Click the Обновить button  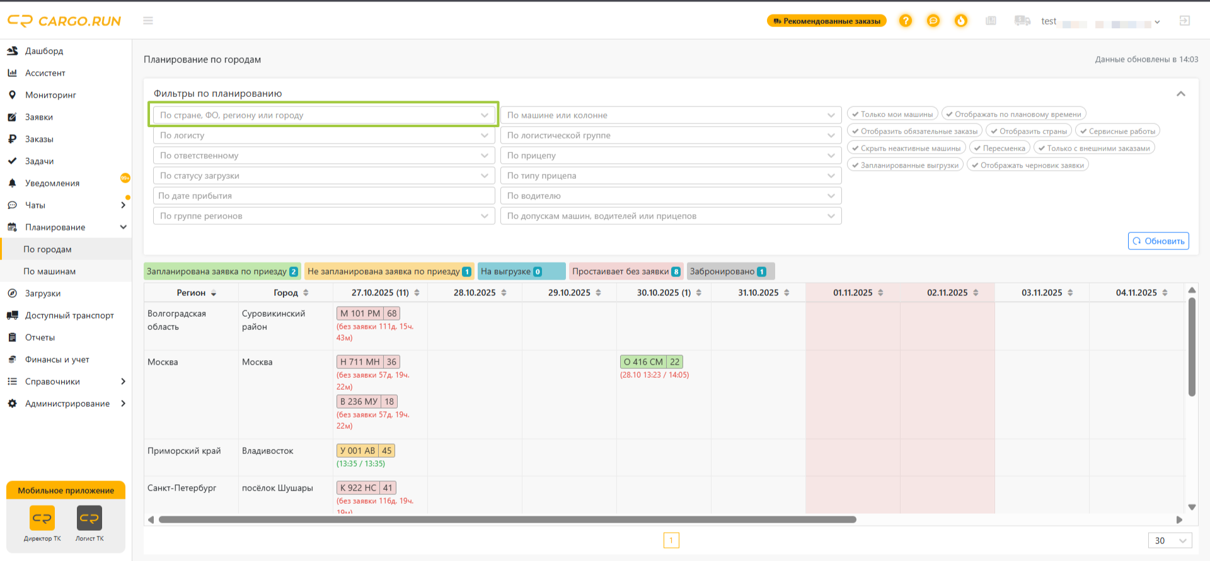pyautogui.click(x=1158, y=241)
